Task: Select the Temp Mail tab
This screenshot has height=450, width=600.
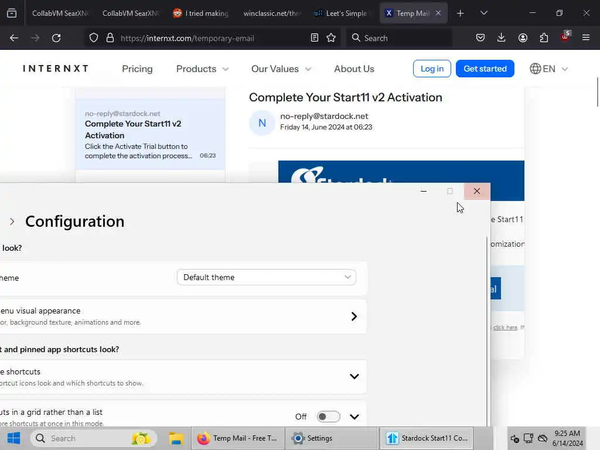Action: (412, 13)
